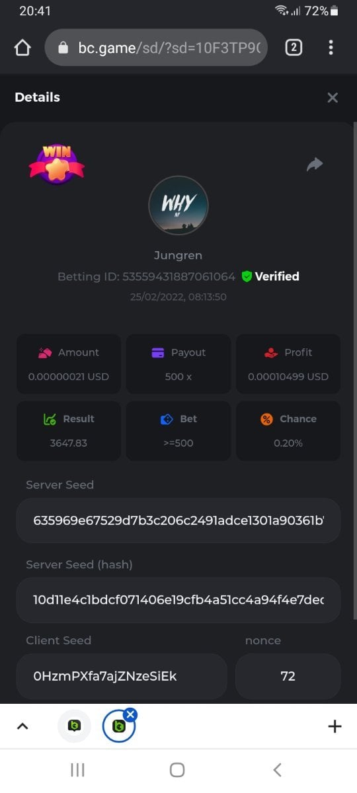
Task: Tap the Client Seed field
Action: point(122,677)
